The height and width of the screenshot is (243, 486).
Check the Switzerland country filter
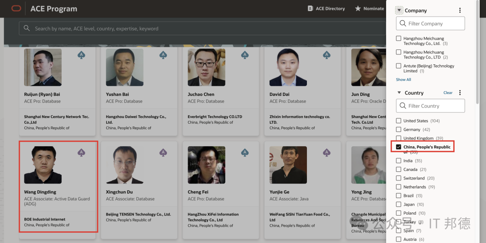[399, 178]
